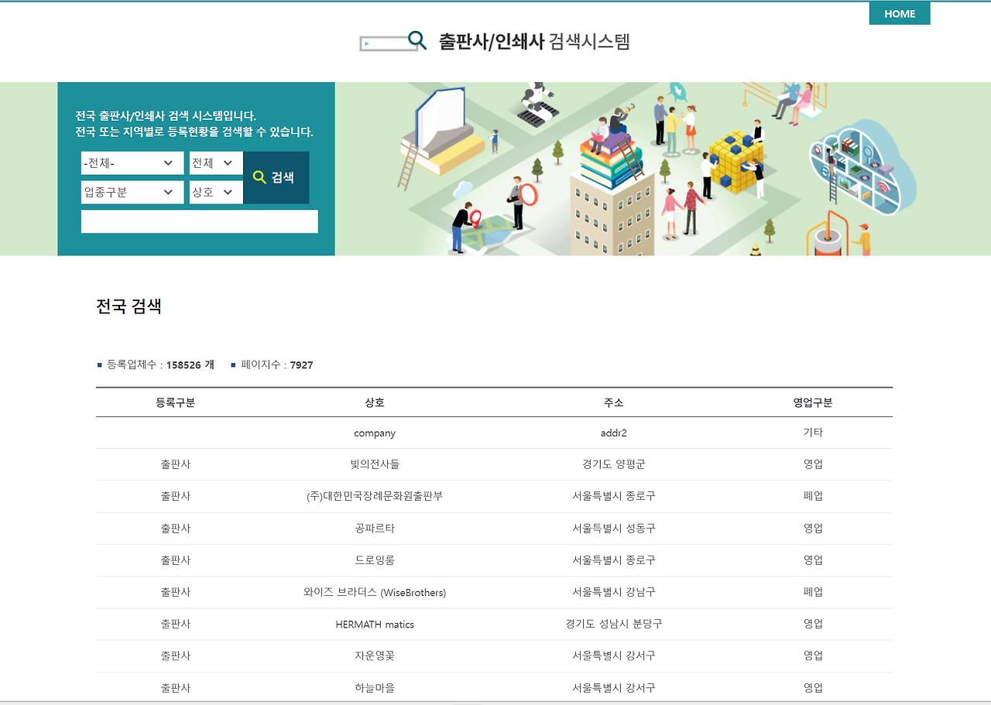Open the 하늘마을 publisher entry
This screenshot has width=991, height=705.
click(374, 687)
